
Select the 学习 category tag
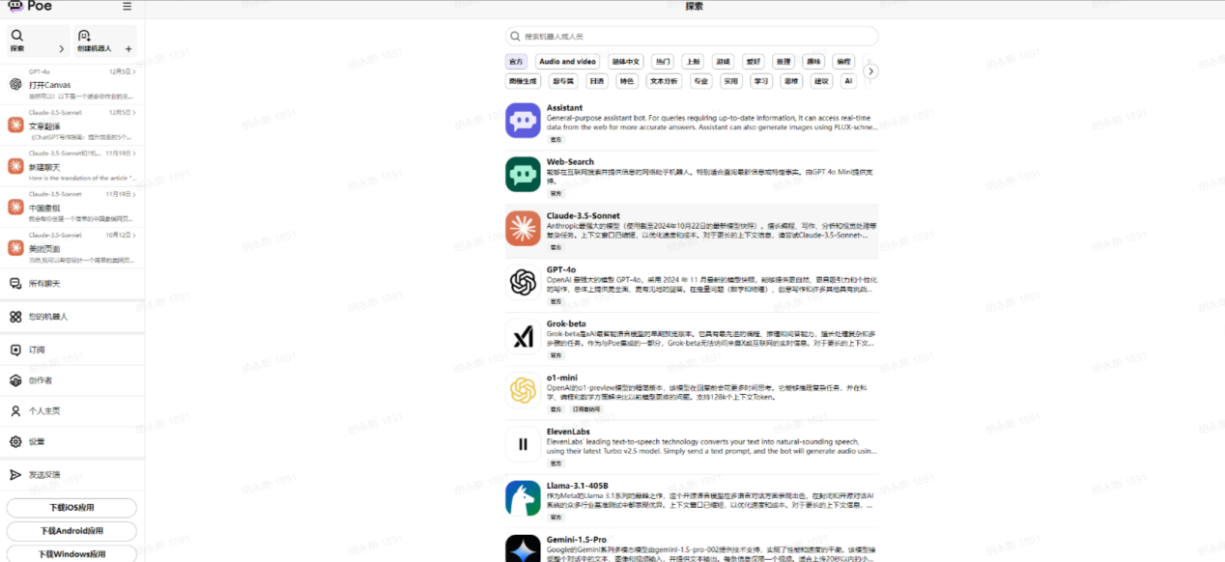(761, 81)
